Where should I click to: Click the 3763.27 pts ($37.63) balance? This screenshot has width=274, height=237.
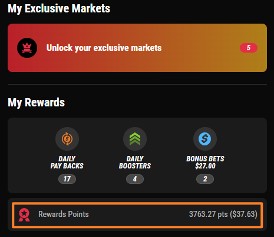pyautogui.click(x=223, y=214)
